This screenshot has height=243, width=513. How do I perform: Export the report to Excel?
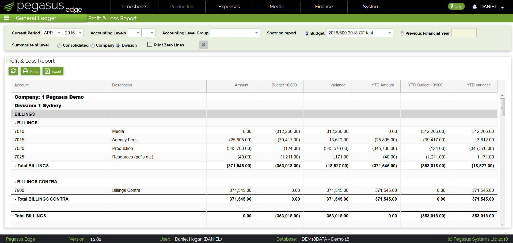click(53, 71)
